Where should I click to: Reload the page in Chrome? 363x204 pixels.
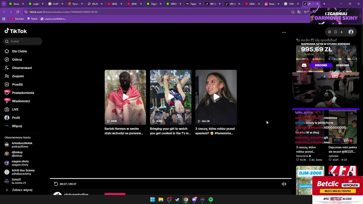click(x=18, y=12)
